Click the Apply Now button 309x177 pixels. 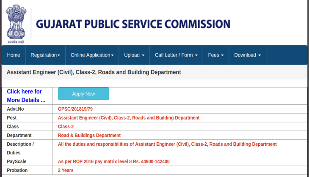[83, 94]
